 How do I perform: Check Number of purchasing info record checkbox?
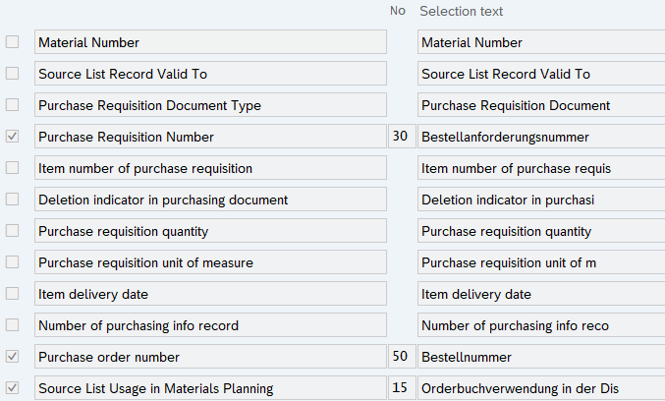(12, 325)
